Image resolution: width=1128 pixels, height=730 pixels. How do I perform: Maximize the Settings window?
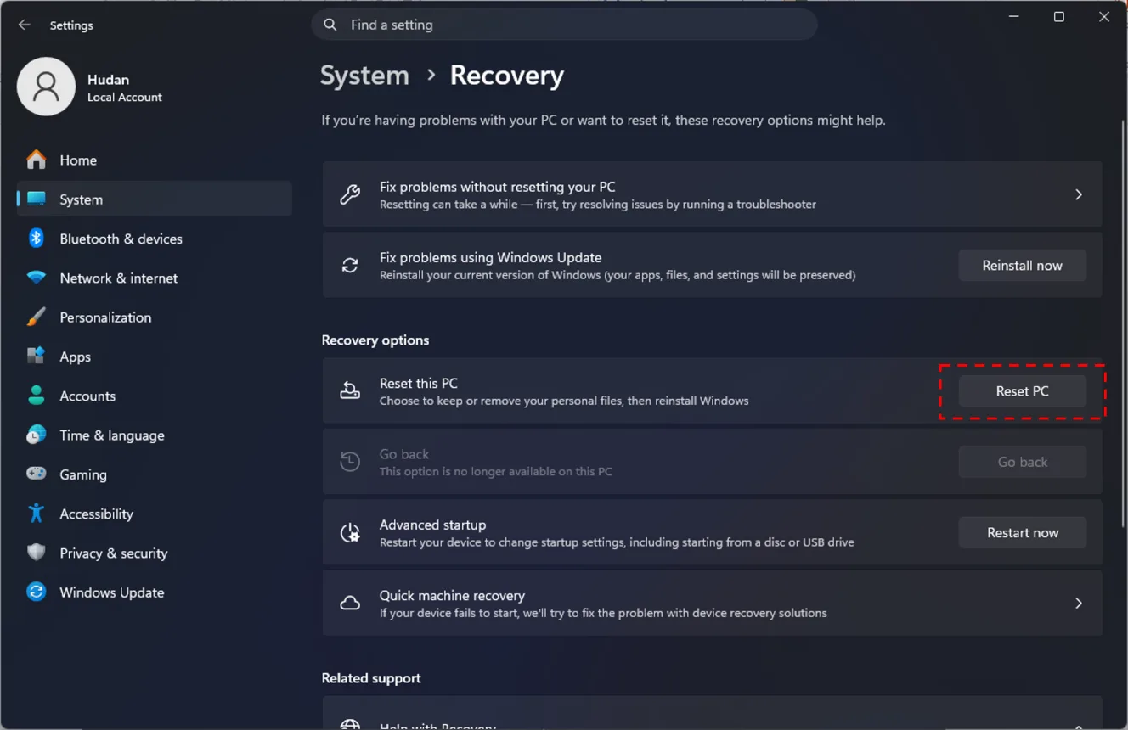pyautogui.click(x=1059, y=17)
